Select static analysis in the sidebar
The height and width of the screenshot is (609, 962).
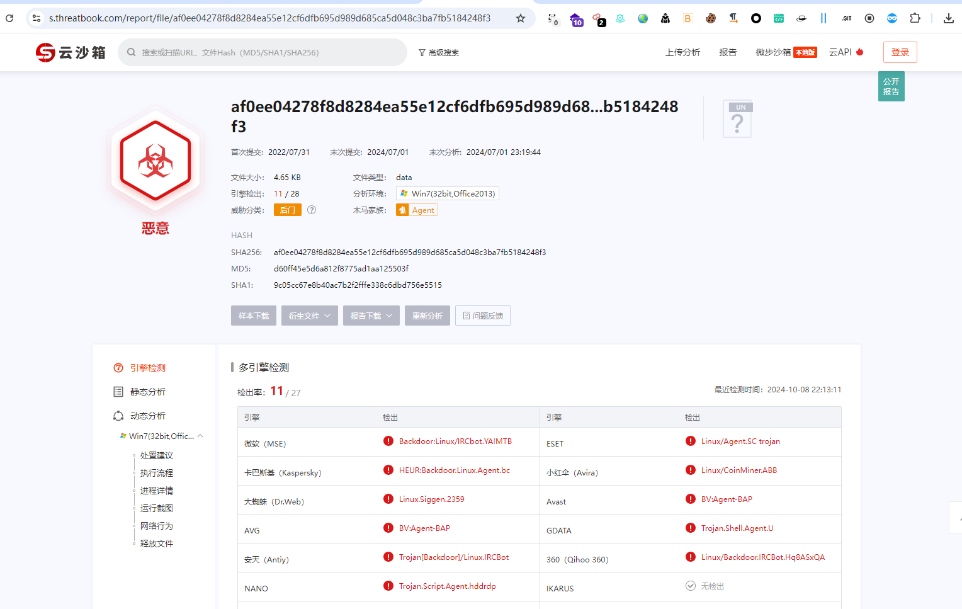point(147,392)
